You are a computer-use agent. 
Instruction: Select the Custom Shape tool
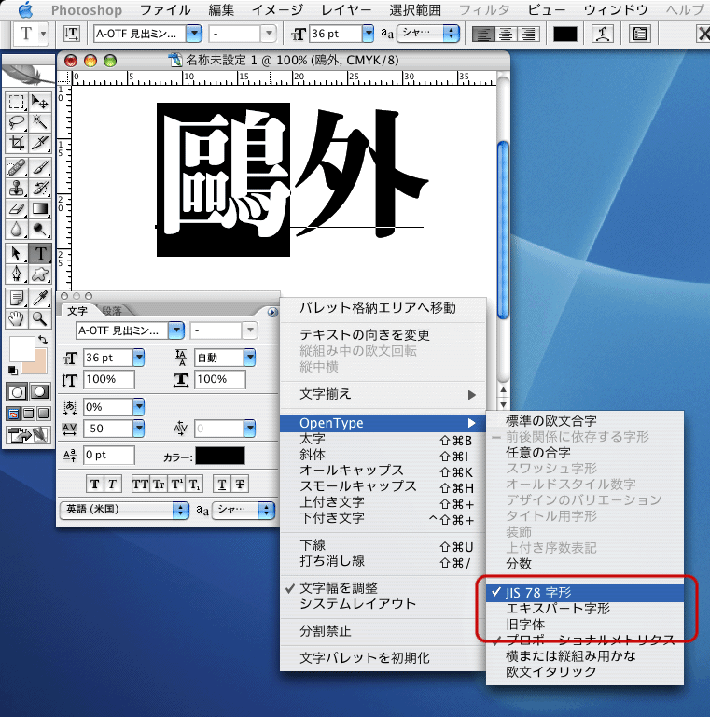(40, 274)
